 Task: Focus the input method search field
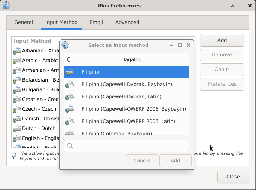pyautogui.click(x=131, y=146)
